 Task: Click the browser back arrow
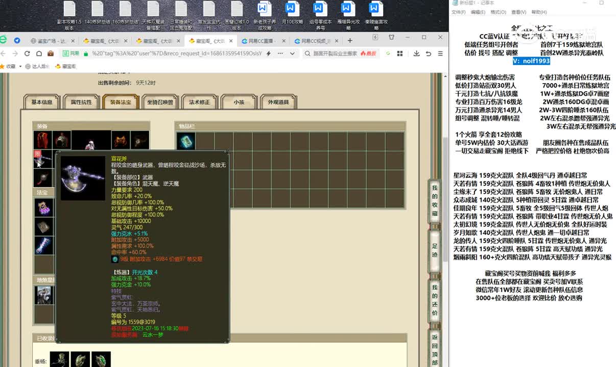pos(3,54)
